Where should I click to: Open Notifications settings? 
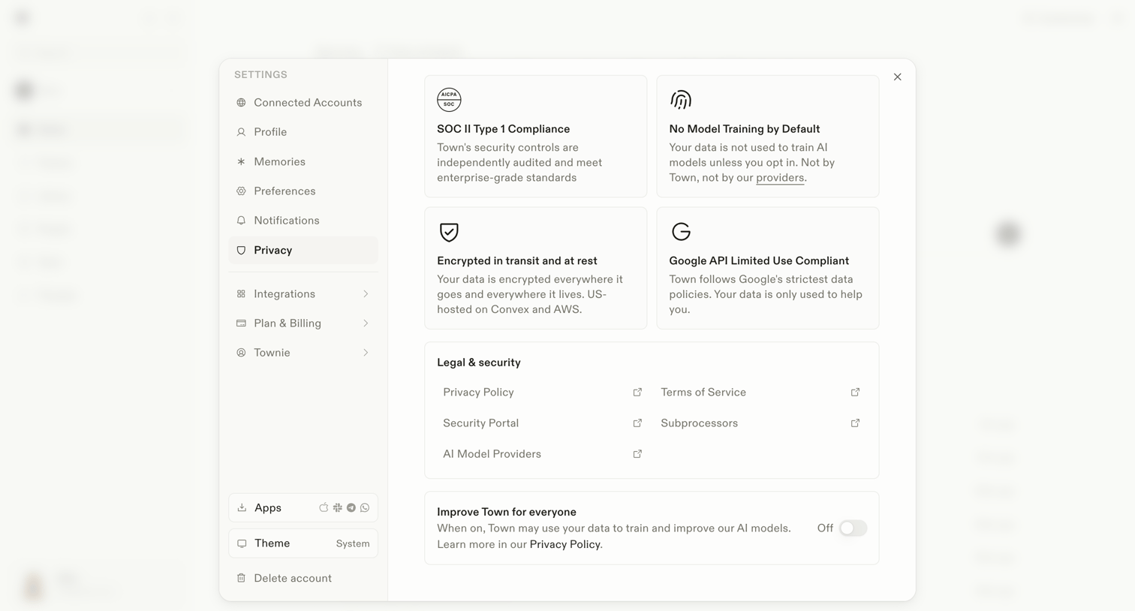tap(303, 221)
